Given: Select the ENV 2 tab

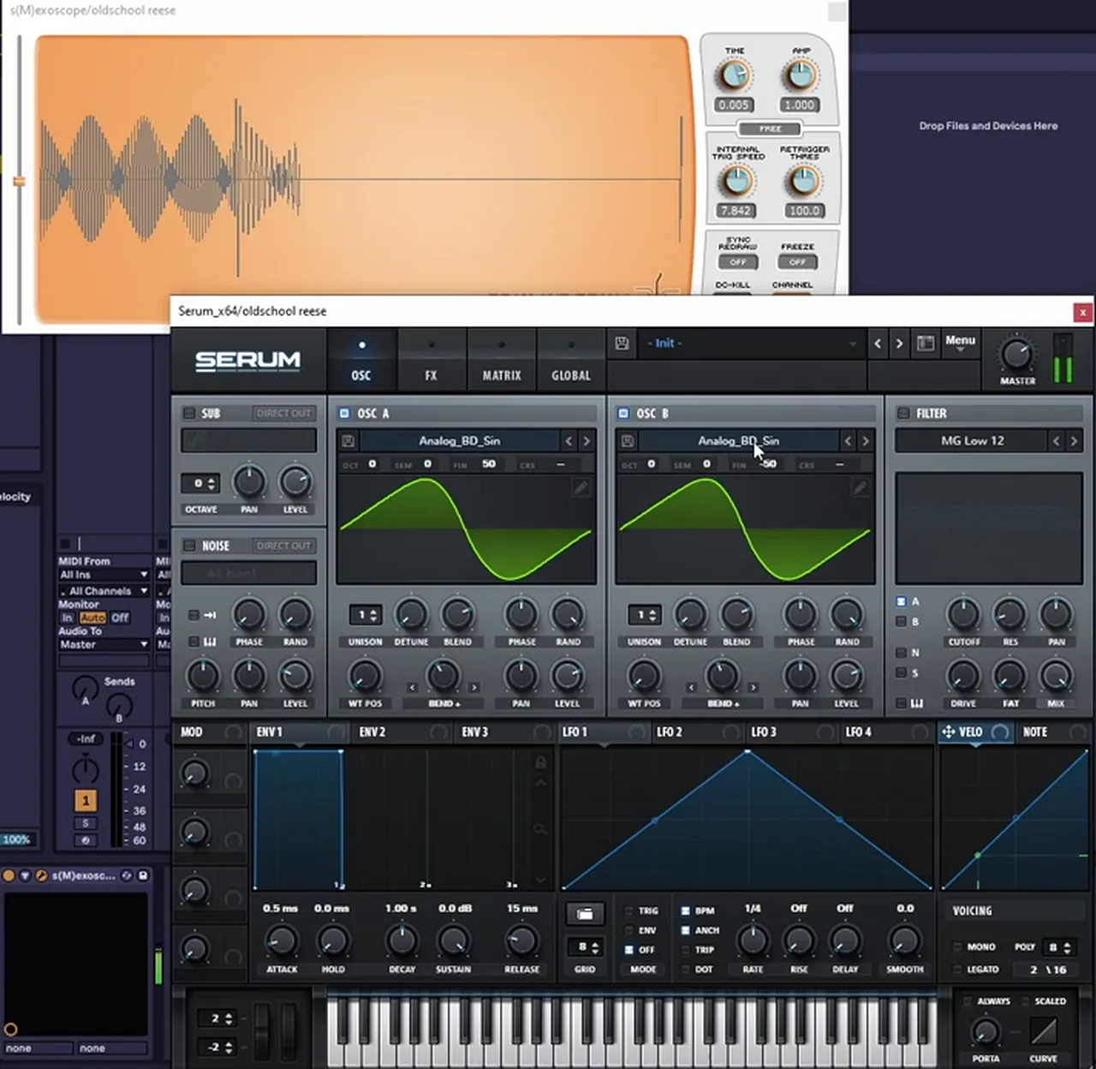Looking at the screenshot, I should 403,732.
